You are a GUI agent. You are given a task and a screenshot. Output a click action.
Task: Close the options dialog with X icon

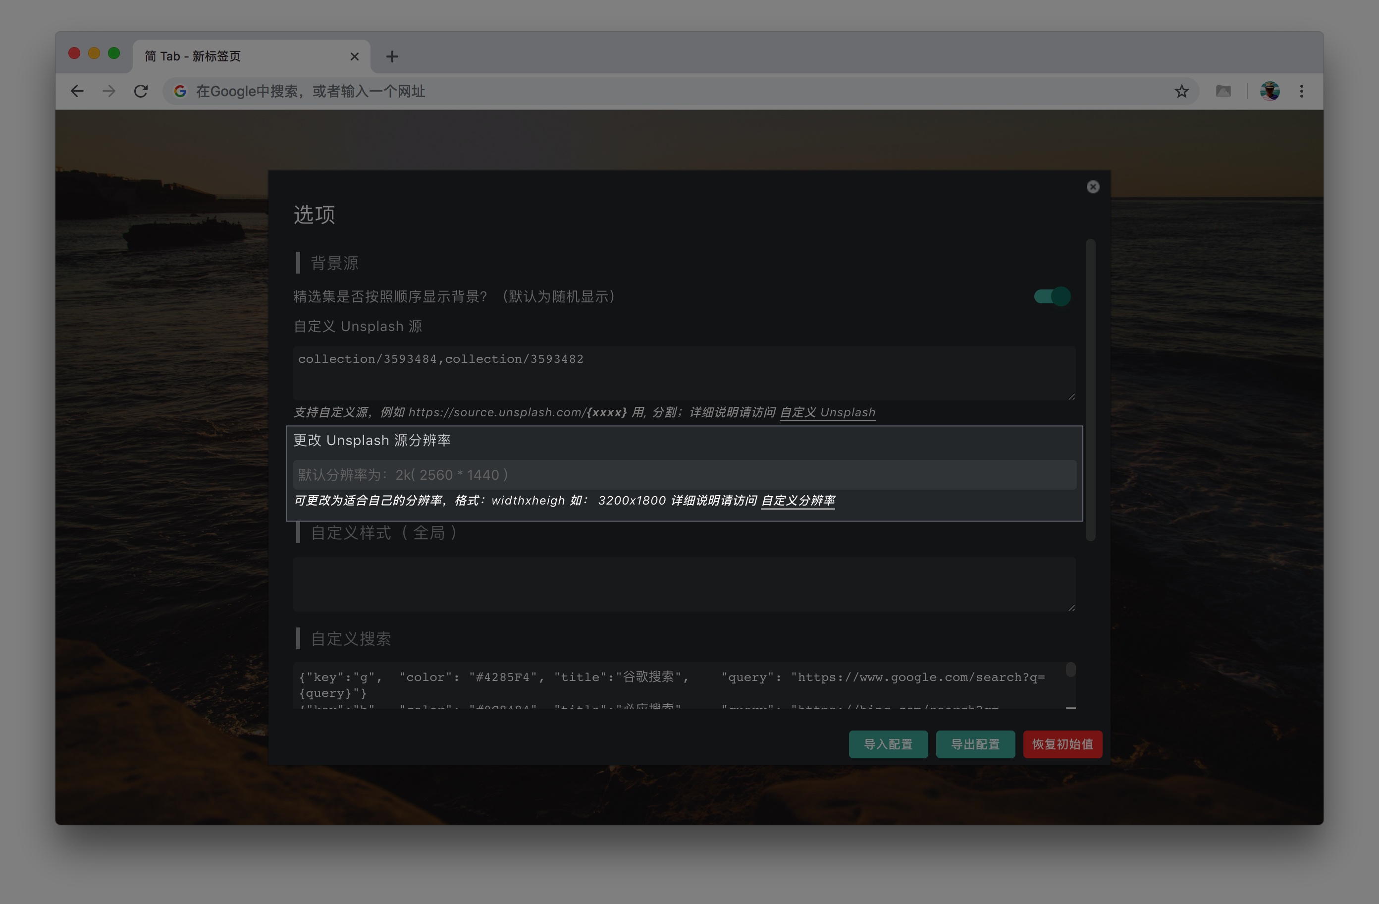point(1093,187)
